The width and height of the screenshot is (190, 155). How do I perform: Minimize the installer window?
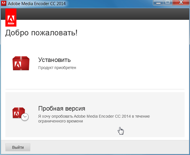coord(158,3)
